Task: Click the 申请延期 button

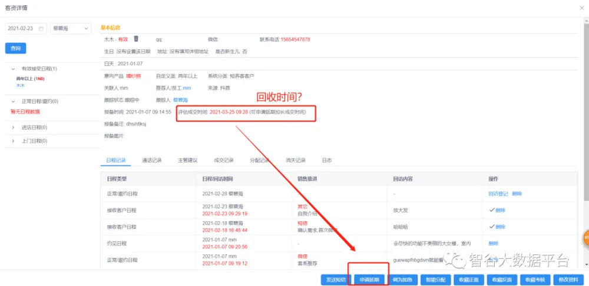Action: [x=369, y=280]
